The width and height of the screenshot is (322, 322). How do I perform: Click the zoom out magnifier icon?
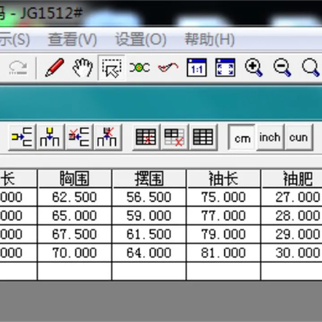(x=282, y=68)
